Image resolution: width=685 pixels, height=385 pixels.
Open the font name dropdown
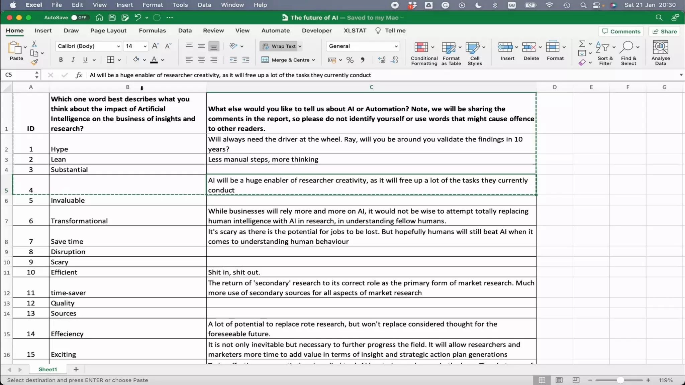(118, 46)
